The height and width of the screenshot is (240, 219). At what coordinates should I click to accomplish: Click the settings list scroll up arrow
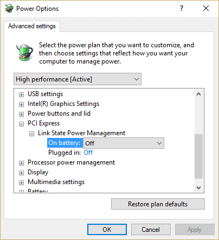point(199,94)
